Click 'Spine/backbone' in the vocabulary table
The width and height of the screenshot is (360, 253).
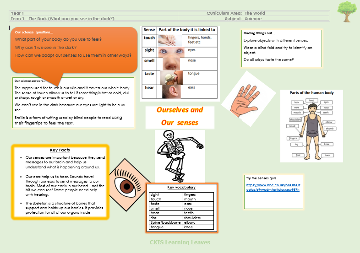[165, 222]
